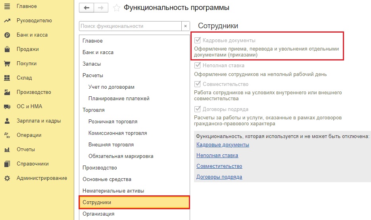Open the Отчеты sidebar section

click(x=25, y=149)
